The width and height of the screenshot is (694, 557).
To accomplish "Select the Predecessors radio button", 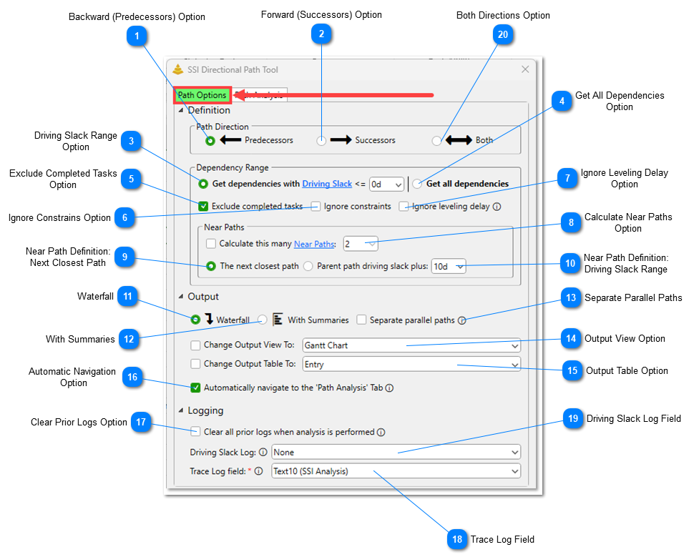I will (210, 141).
